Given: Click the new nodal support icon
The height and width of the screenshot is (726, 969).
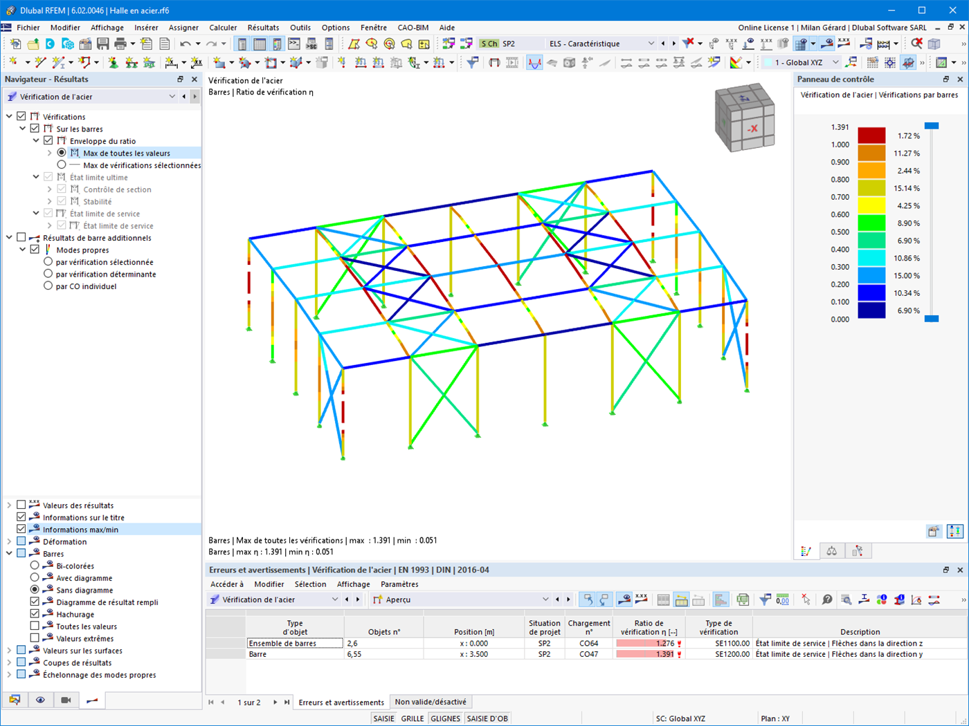Looking at the screenshot, I should click(x=113, y=62).
